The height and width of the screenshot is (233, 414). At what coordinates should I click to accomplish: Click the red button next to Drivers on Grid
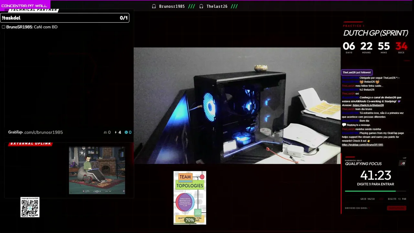coord(397,208)
